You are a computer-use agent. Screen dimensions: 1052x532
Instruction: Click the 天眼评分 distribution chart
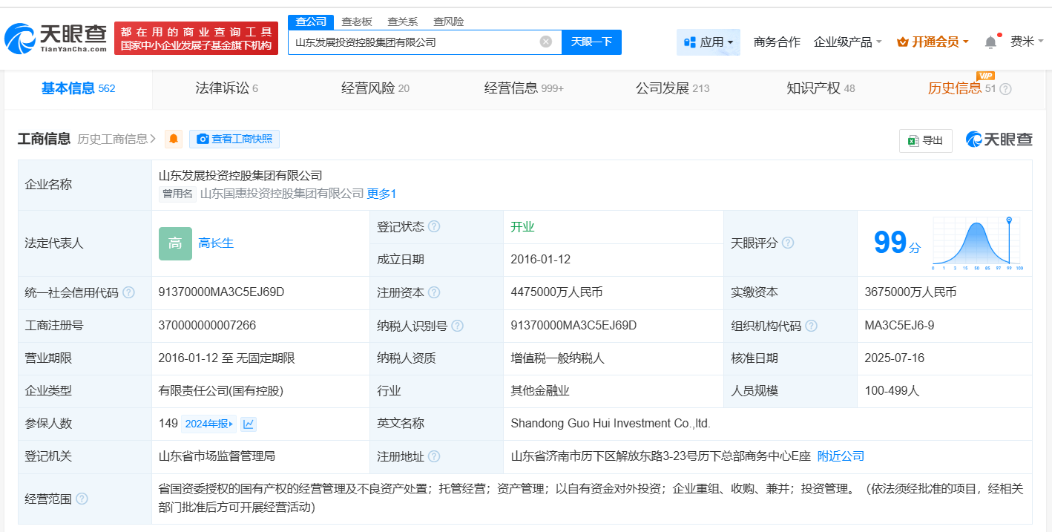tap(979, 243)
